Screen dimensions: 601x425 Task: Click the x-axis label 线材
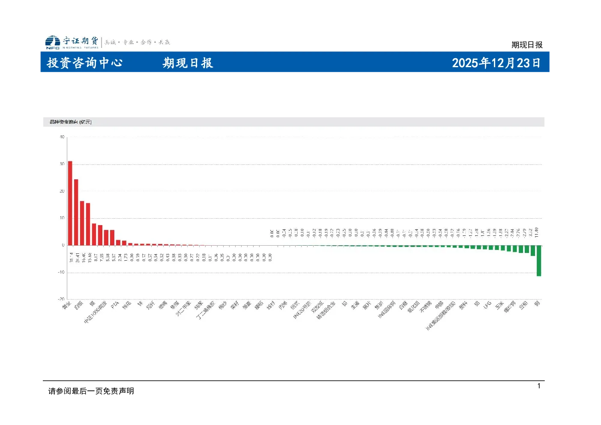(270, 306)
